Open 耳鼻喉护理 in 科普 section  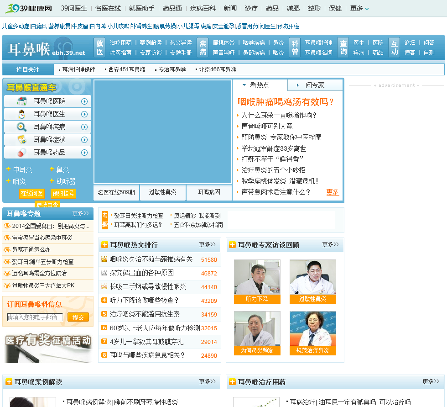pyautogui.click(x=318, y=42)
